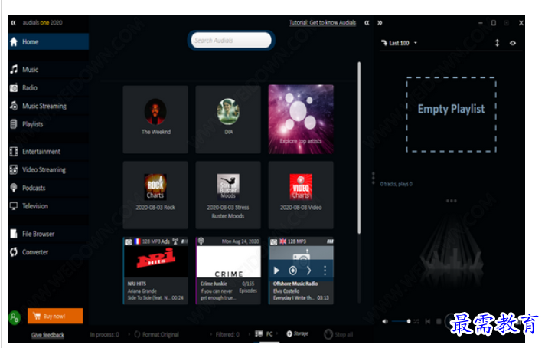Screen dimensions: 545x348
Task: Click the podcast icon on Crime Junkie card
Action: click(x=201, y=241)
